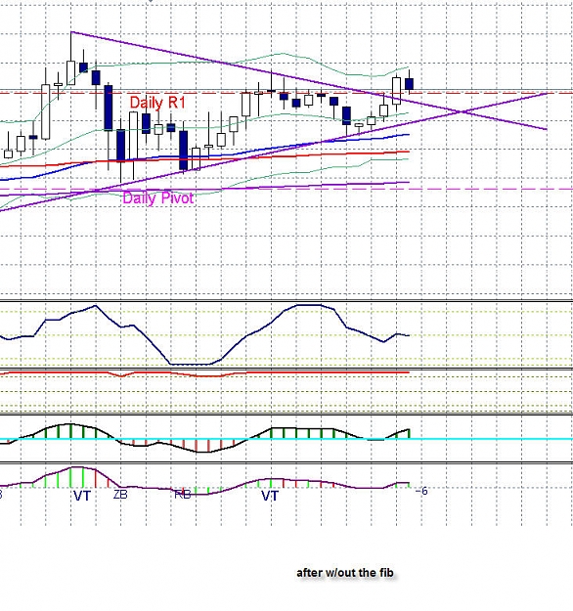
Task: Click the 'Daily Pivot' magenta label
Action: (157, 198)
